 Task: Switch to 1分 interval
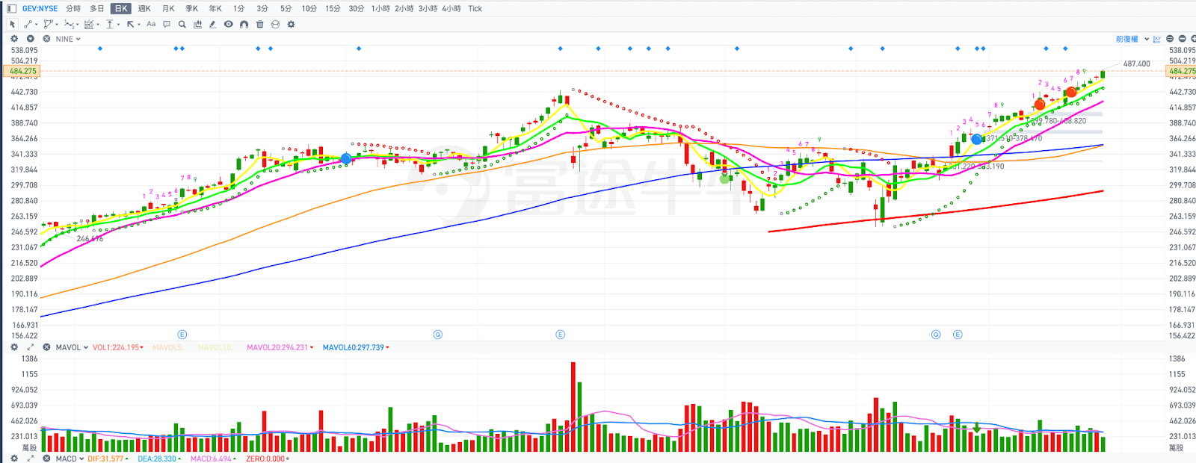(x=239, y=9)
